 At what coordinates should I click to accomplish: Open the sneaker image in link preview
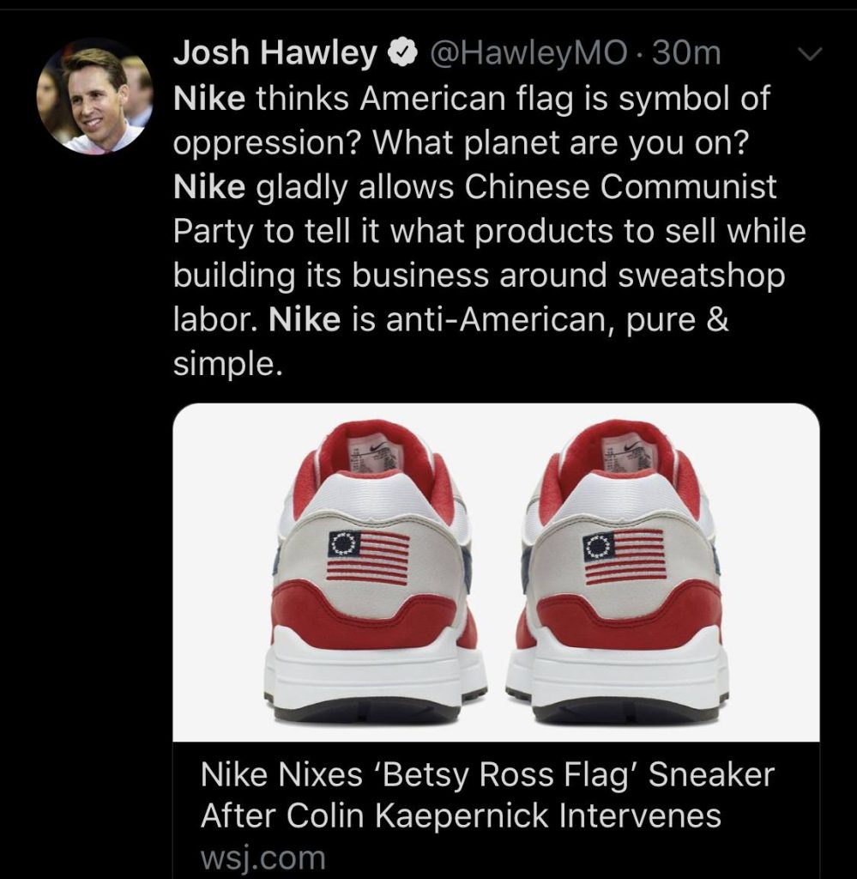pos(496,573)
